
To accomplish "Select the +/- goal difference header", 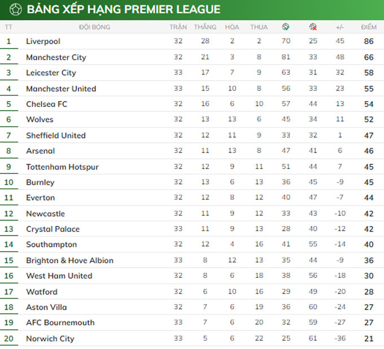I will (339, 27).
